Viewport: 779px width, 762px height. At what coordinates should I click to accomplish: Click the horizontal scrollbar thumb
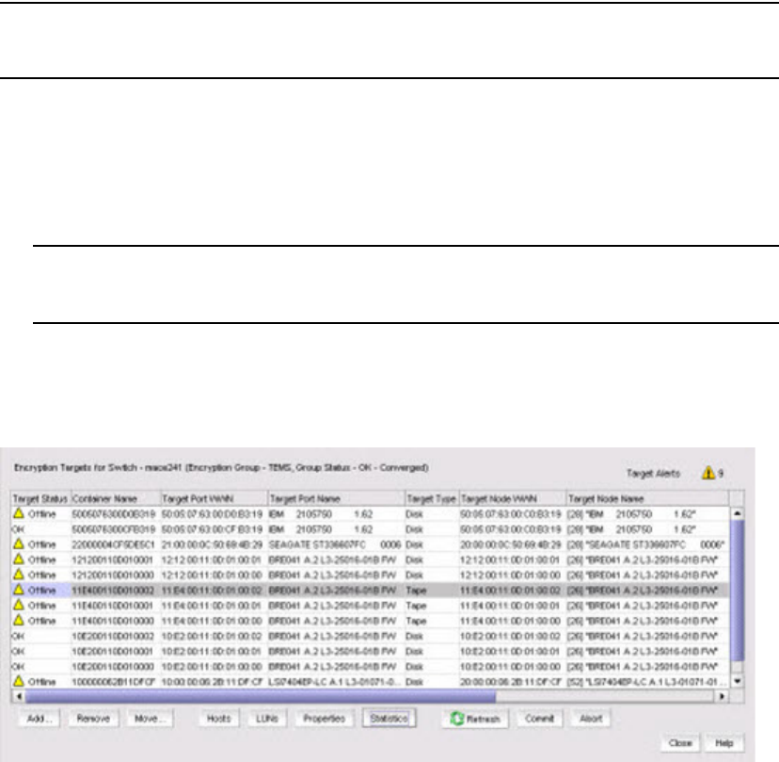tap(261, 696)
